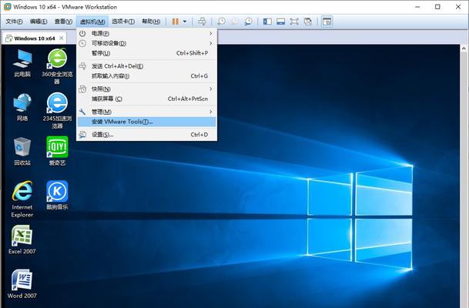
Task: Minimize the VMware Workstation window
Action: point(418,7)
